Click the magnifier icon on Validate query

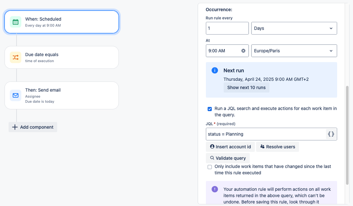(x=212, y=158)
